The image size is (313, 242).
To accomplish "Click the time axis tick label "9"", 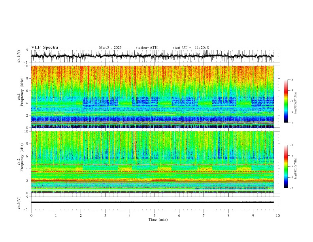I will click(x=253, y=216).
